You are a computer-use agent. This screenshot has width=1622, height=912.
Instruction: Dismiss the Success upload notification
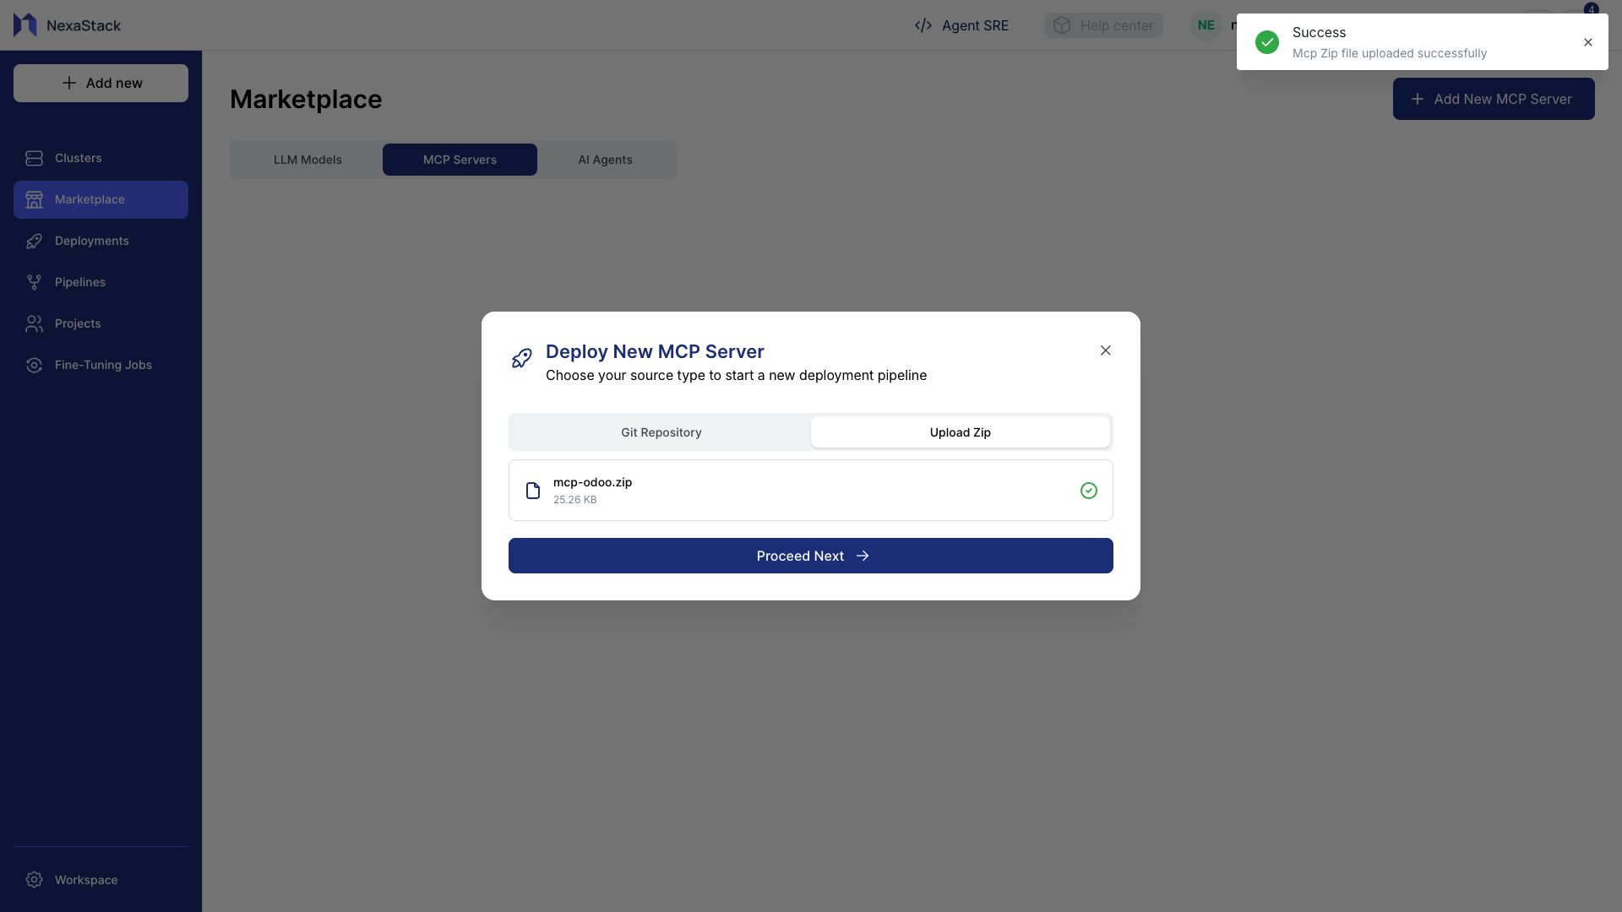pyautogui.click(x=1587, y=42)
